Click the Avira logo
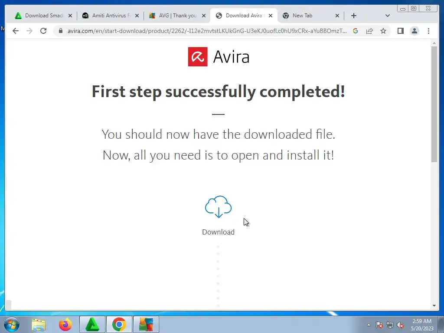This screenshot has width=444, height=333. click(219, 57)
